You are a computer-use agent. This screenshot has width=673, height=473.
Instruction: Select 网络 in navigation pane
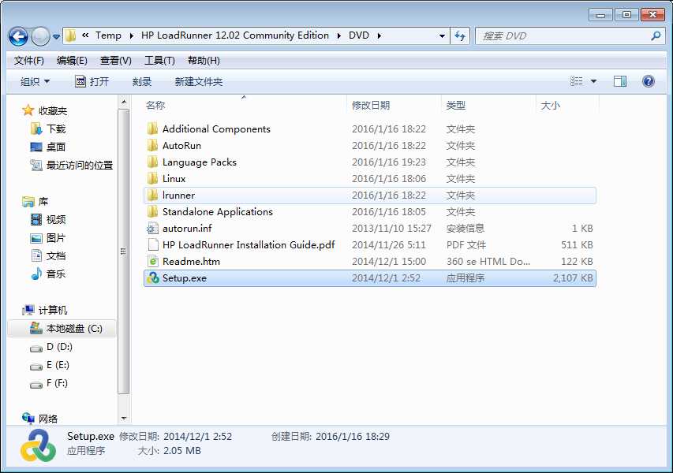click(40, 418)
